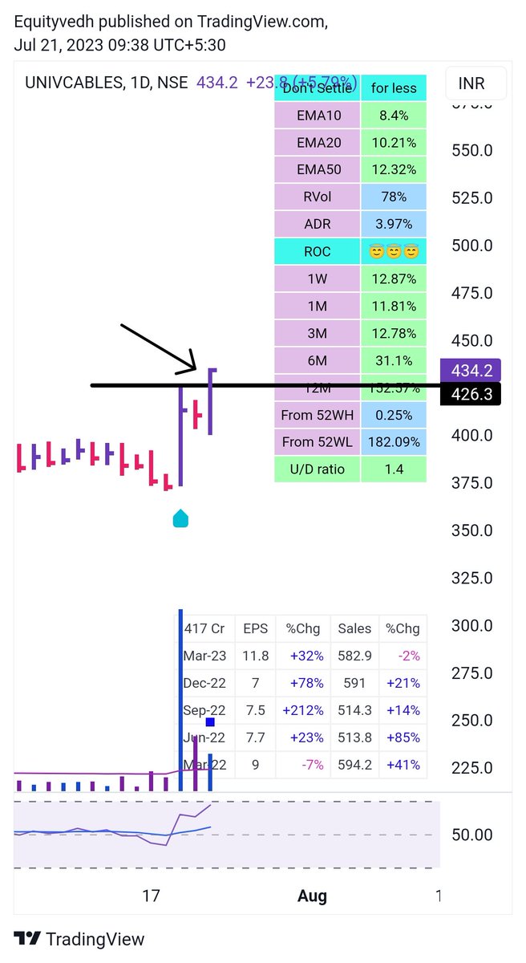This screenshot has height=963, width=526.
Task: Select the +41% sales change
Action: pos(403,765)
